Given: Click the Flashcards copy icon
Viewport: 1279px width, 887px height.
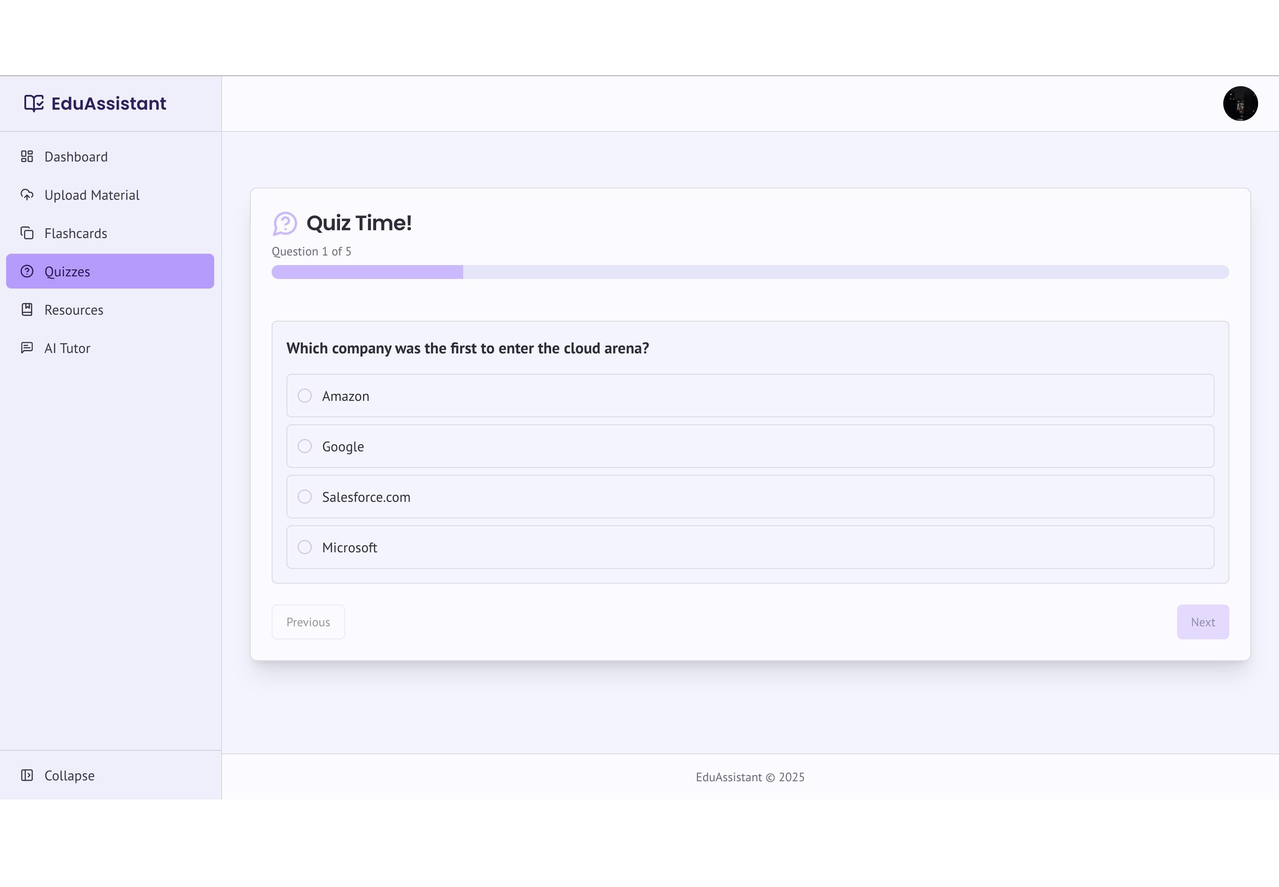Looking at the screenshot, I should click(27, 233).
